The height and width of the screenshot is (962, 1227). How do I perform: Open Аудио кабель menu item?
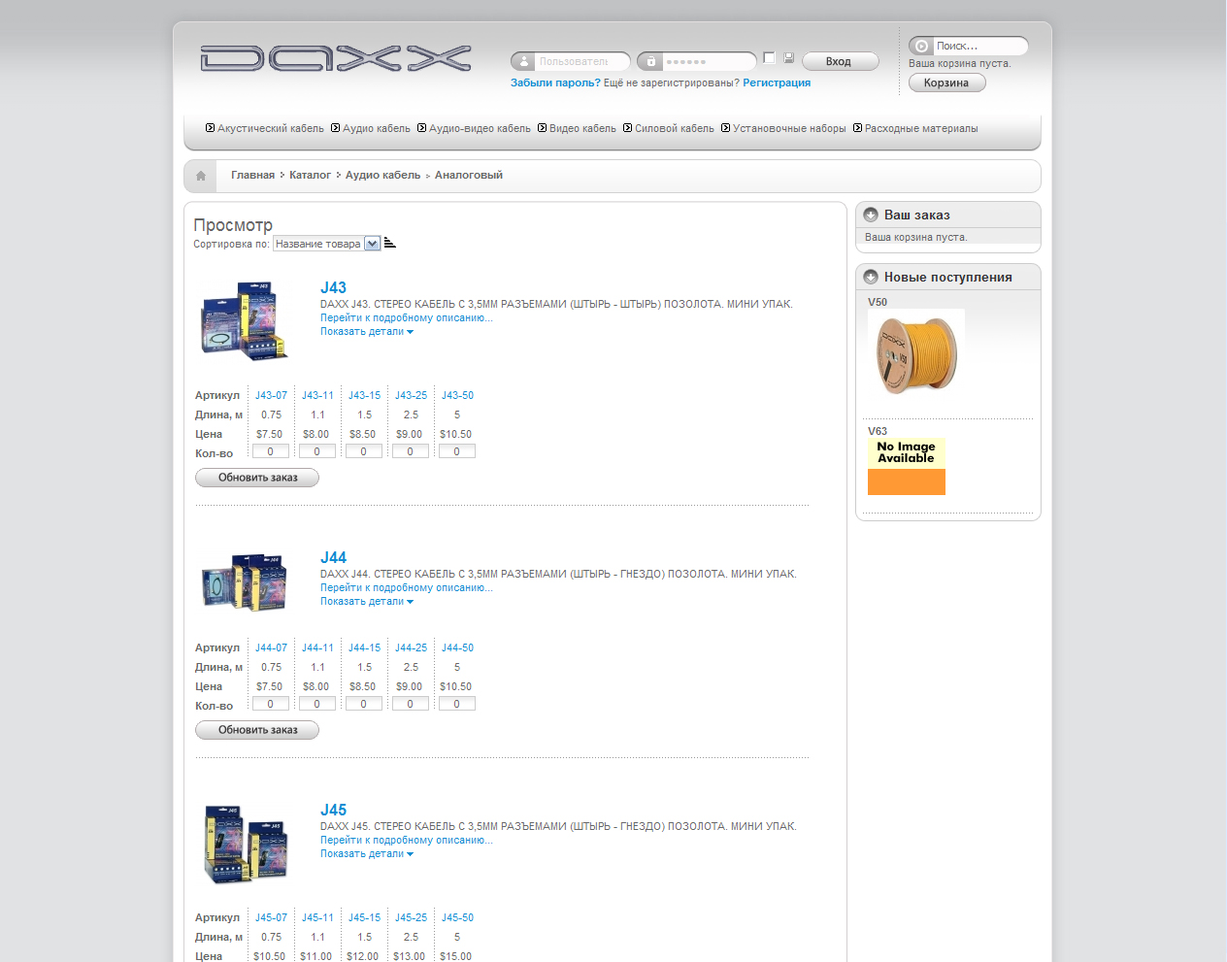pyautogui.click(x=377, y=128)
